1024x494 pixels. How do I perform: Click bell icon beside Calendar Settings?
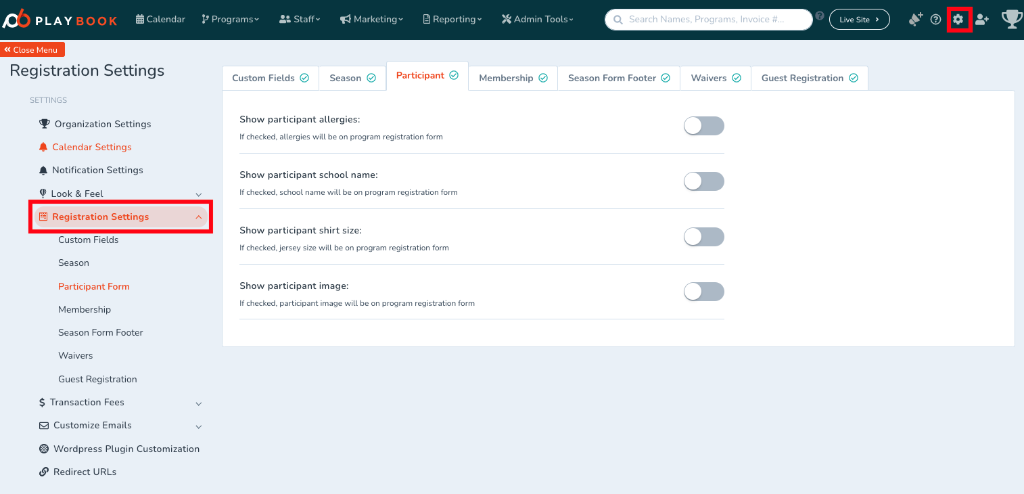pyautogui.click(x=43, y=147)
